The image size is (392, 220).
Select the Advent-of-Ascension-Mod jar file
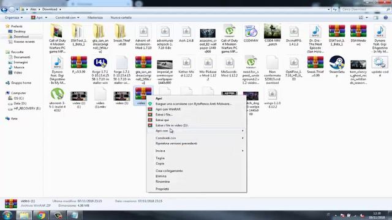coord(143,31)
